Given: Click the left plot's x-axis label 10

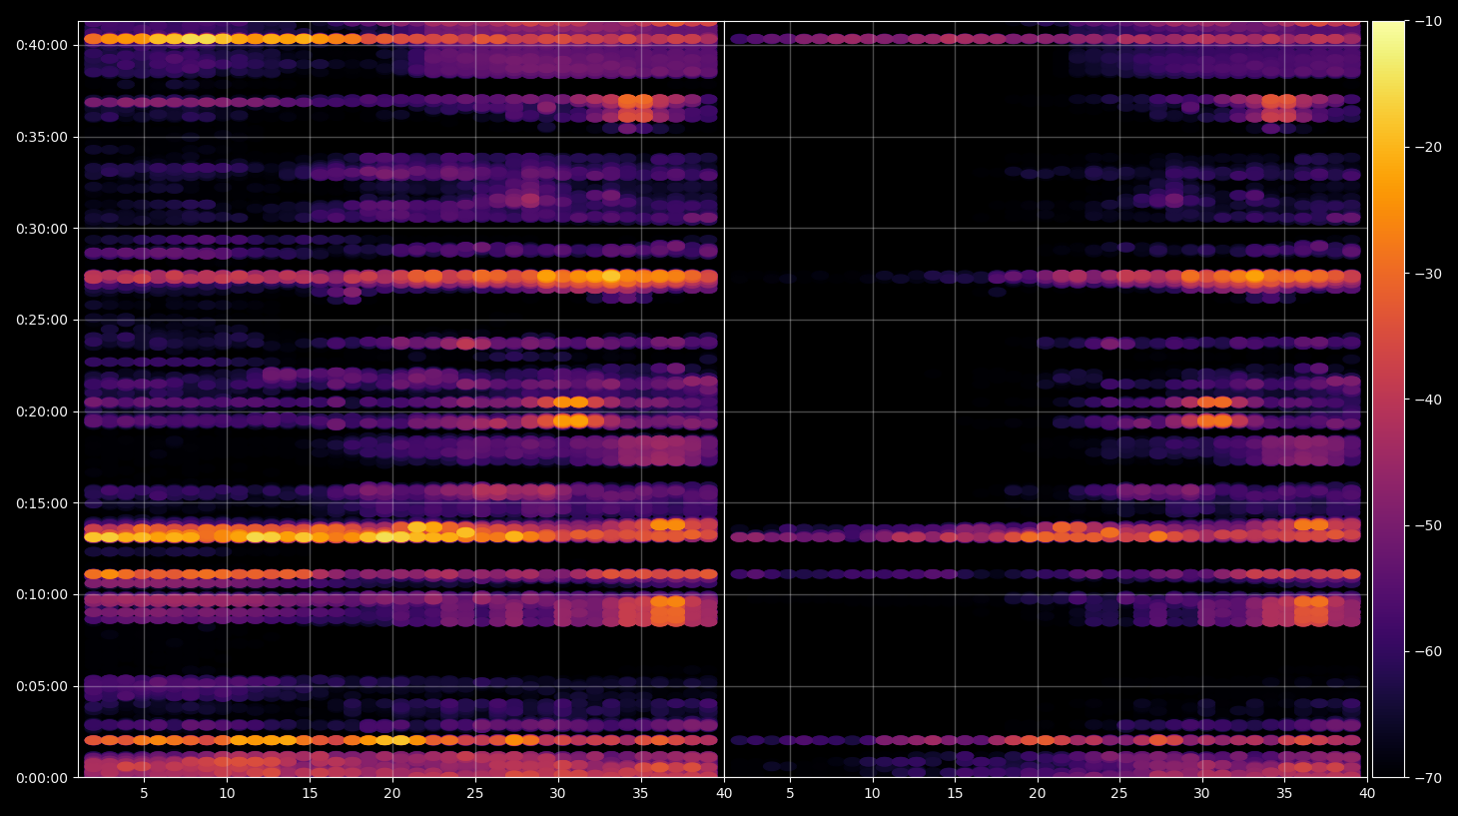Looking at the screenshot, I should (x=227, y=794).
